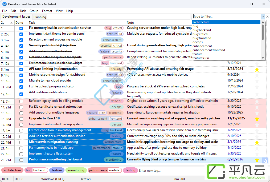
Task: Click the Windows (CRLF) status entry
Action: [53, 179]
